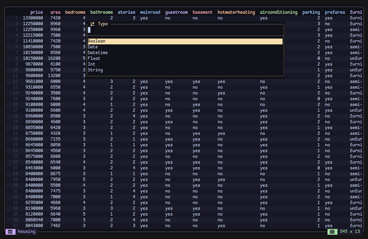This screenshot has height=239, width=368.
Task: Pick String in the Type list
Action: [185, 70]
